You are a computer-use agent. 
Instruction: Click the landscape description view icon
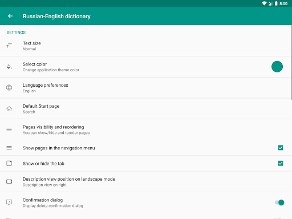(9, 181)
